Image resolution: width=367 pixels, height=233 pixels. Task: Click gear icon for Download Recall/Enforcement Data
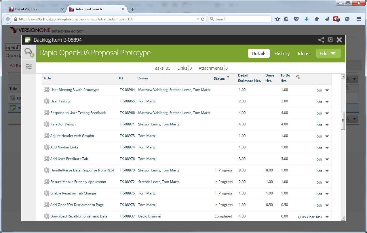tap(47, 216)
